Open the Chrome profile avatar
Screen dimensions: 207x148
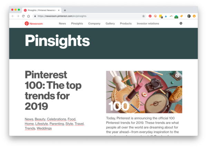pyautogui.click(x=189, y=16)
